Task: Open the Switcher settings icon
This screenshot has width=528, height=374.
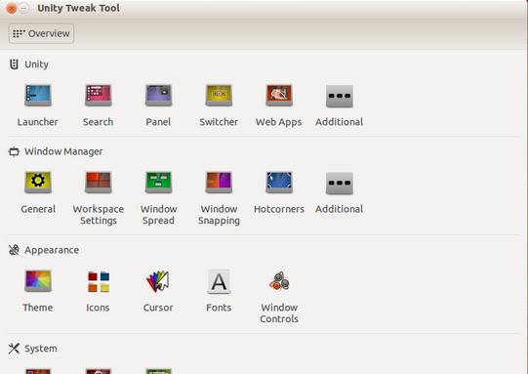Action: (x=219, y=96)
